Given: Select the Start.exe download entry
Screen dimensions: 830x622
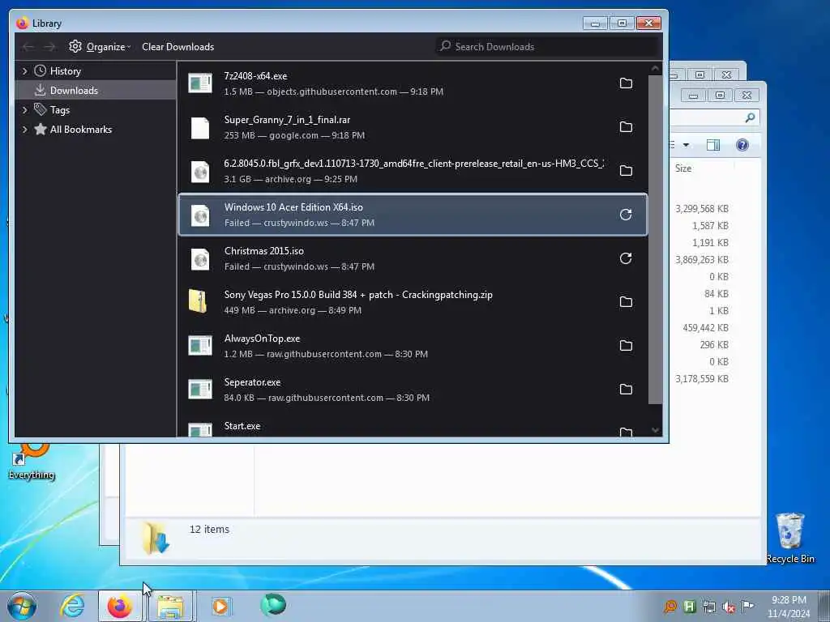Looking at the screenshot, I should pos(413,426).
